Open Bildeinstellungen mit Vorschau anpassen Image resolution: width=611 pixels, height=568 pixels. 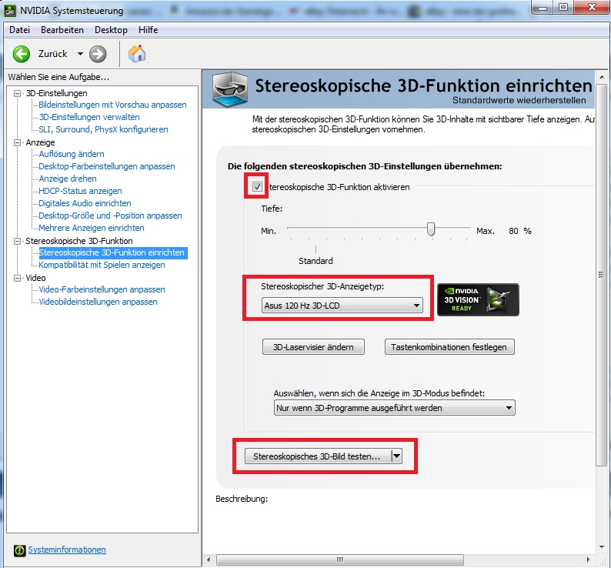(x=112, y=105)
